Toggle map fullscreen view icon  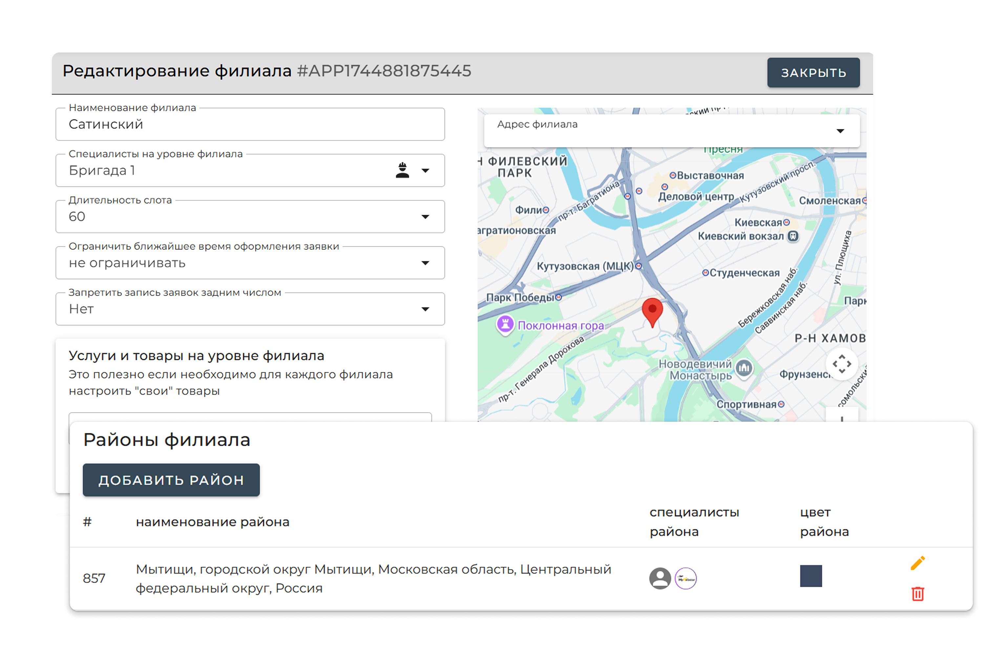coord(841,364)
